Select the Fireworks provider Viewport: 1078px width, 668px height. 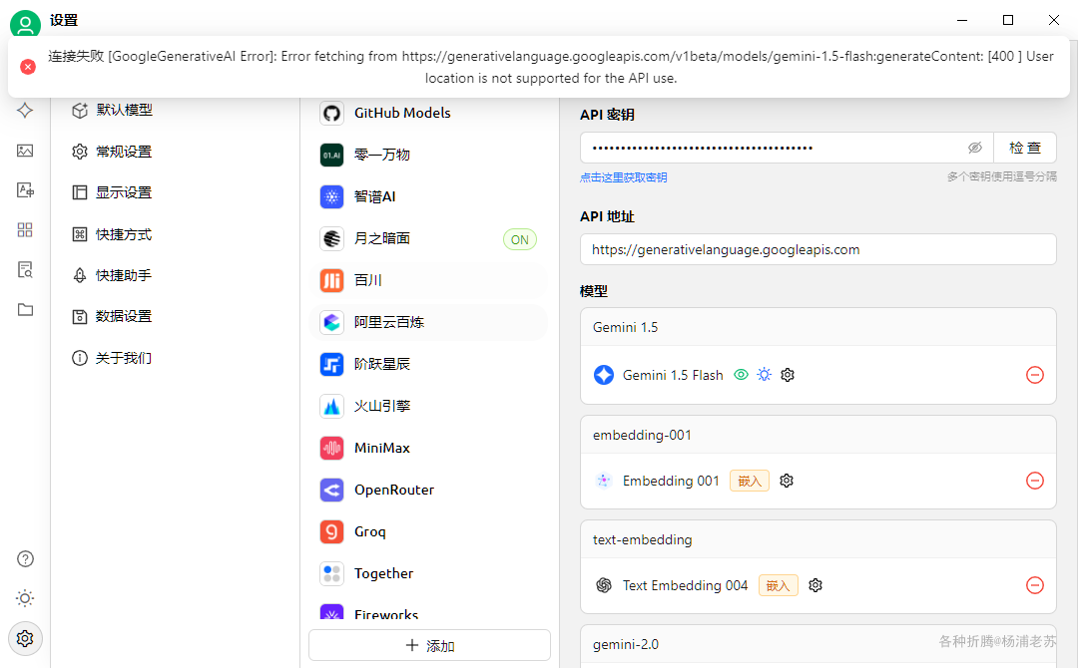coord(429,614)
